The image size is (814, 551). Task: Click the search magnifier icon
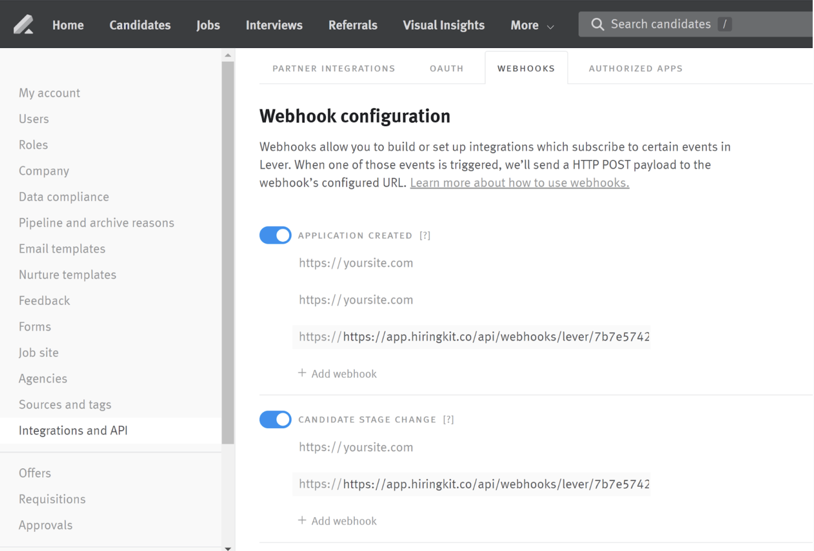(597, 24)
